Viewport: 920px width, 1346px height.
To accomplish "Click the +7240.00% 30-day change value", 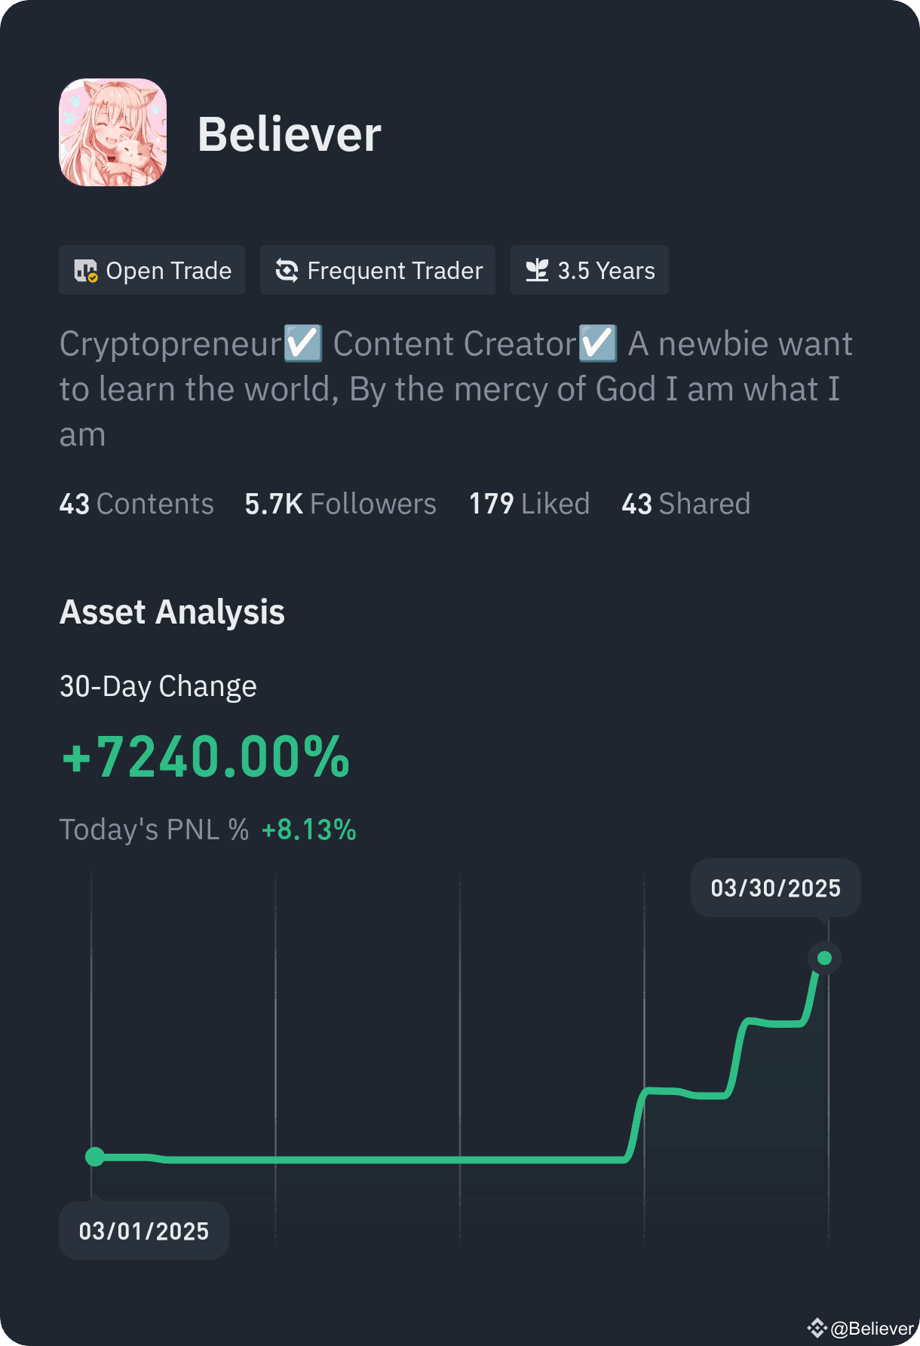I will [205, 757].
